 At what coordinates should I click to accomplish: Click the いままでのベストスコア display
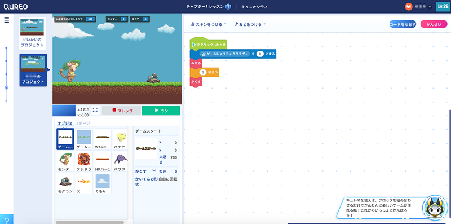point(75,19)
